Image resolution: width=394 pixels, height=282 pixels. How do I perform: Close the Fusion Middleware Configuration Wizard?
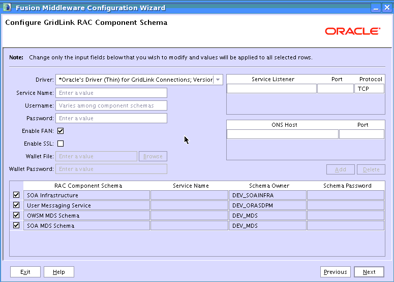(387, 8)
